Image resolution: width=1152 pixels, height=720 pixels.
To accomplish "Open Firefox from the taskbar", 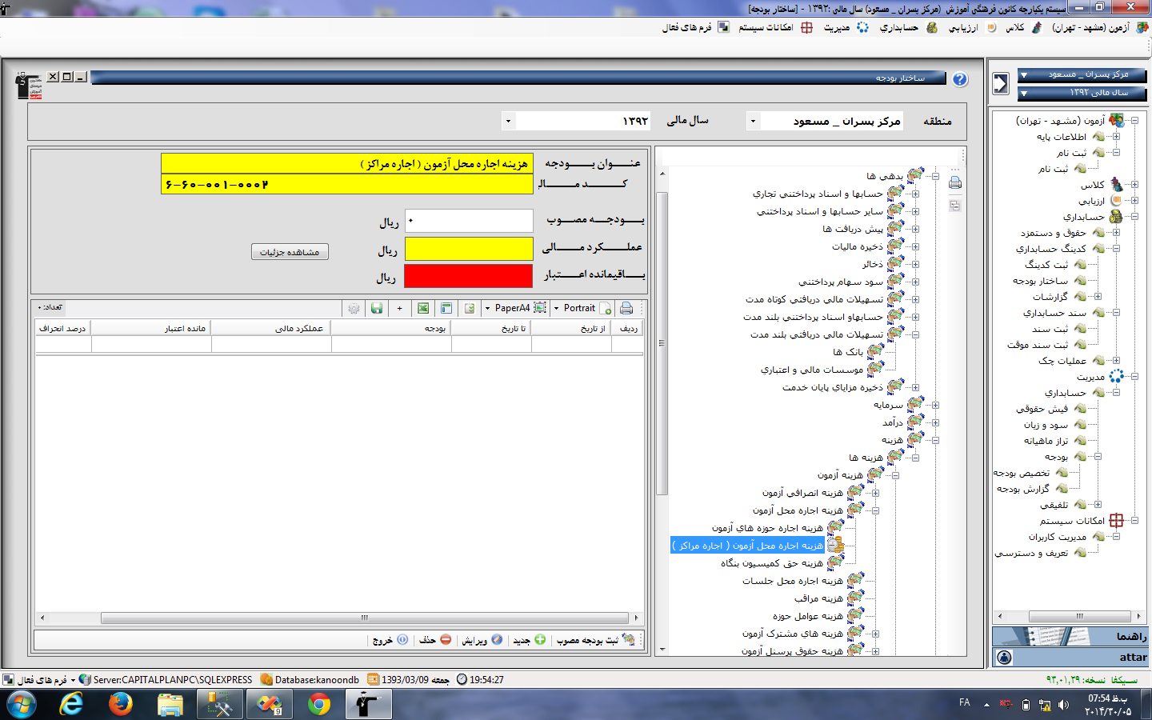I will (121, 705).
